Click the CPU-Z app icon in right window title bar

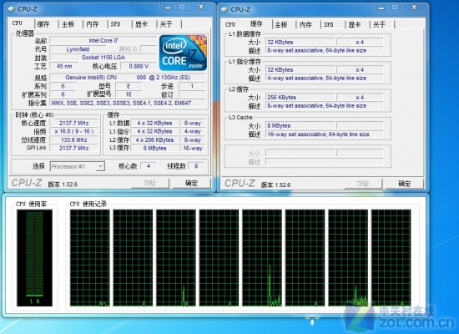click(224, 9)
